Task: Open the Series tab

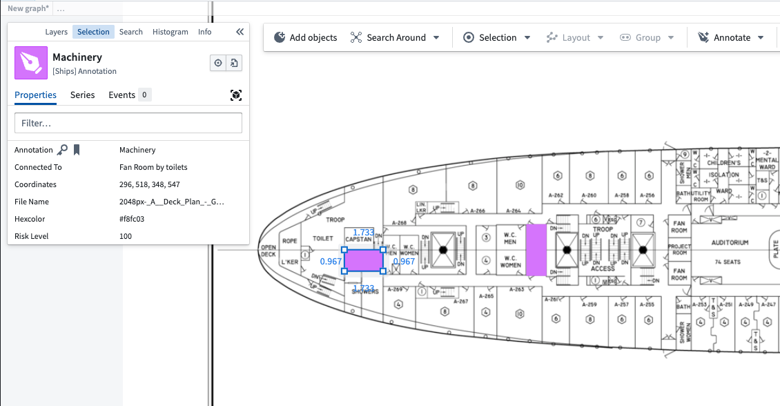Action: coord(82,95)
